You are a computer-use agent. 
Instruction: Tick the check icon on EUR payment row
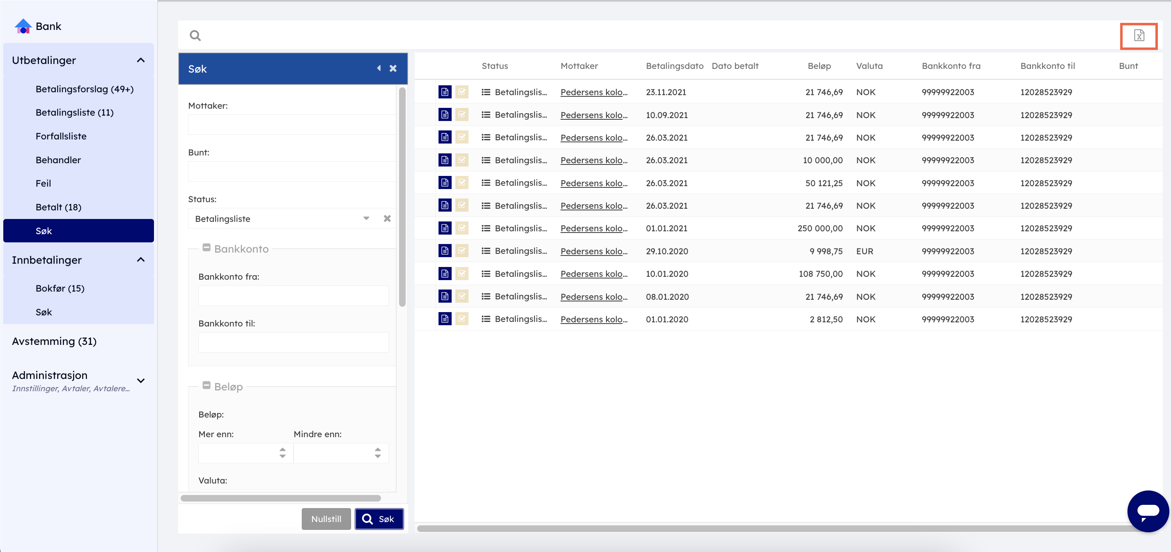[x=462, y=251]
